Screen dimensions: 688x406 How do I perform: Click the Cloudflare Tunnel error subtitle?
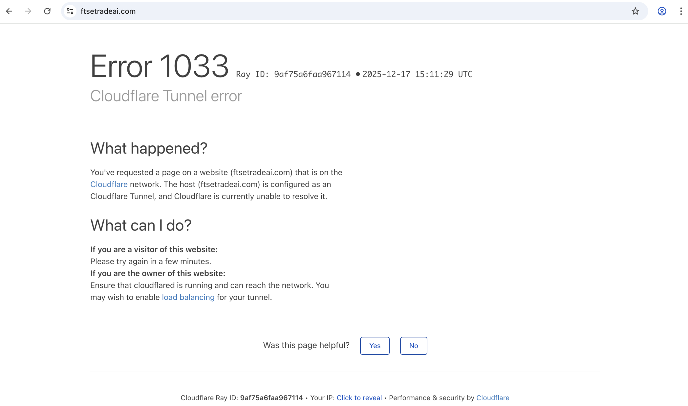(x=166, y=96)
